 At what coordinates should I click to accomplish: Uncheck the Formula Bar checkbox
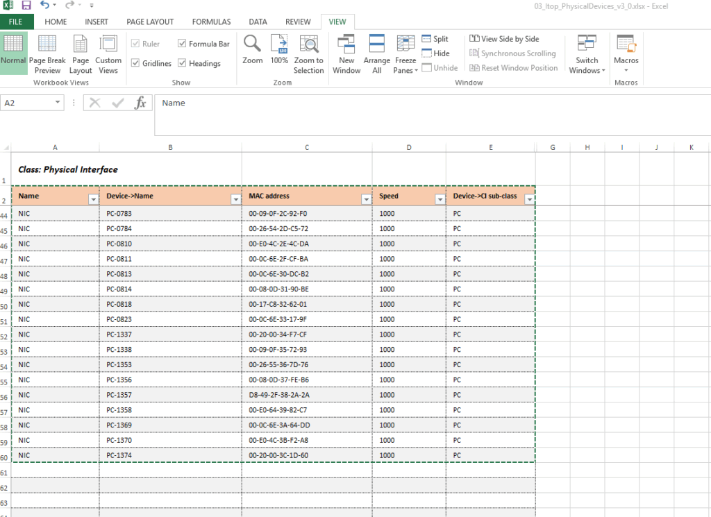[182, 44]
